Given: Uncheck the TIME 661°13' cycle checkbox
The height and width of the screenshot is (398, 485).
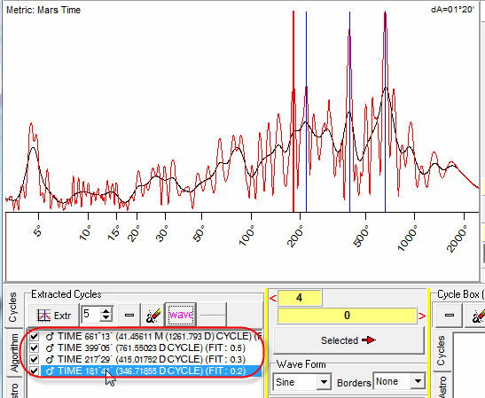Looking at the screenshot, I should pyautogui.click(x=35, y=336).
